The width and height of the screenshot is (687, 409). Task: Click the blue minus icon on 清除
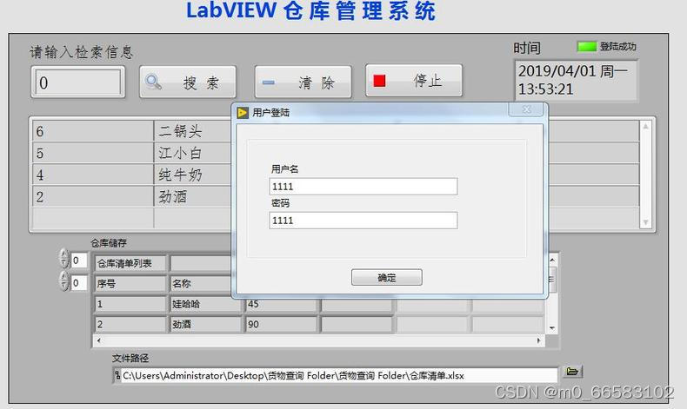coord(269,82)
